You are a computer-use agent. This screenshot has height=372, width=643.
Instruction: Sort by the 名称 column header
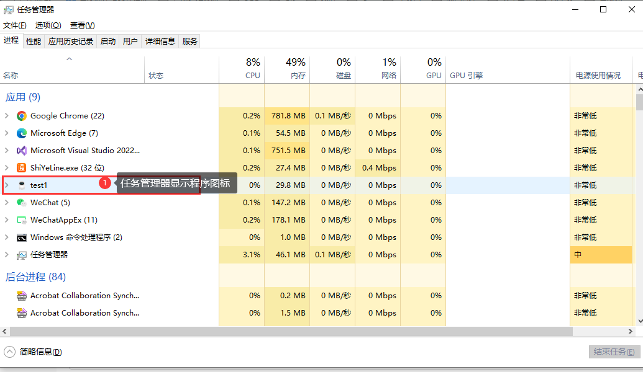pos(72,70)
